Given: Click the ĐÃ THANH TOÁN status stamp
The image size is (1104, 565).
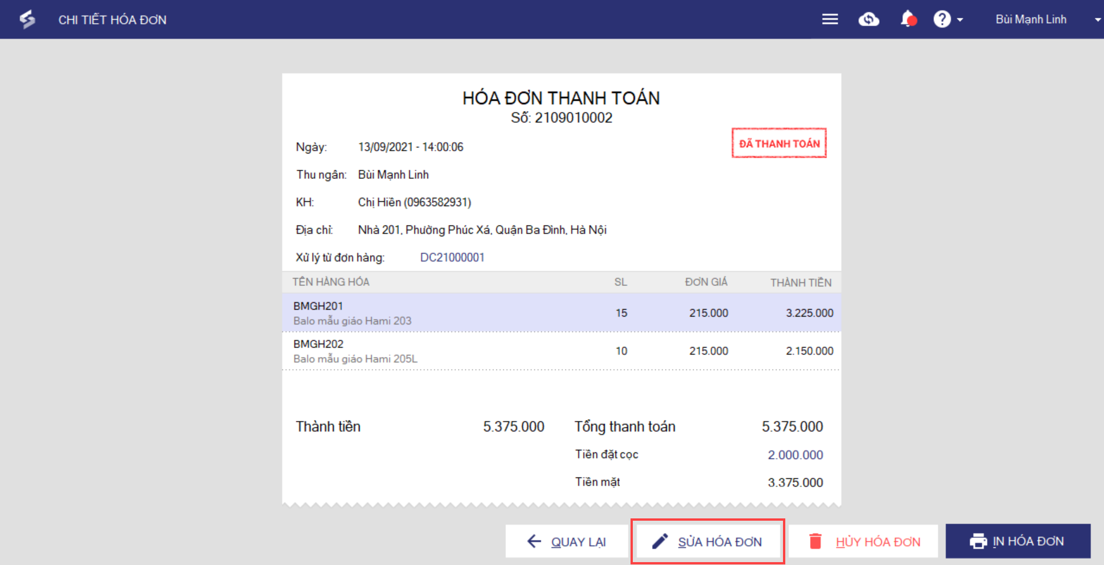Looking at the screenshot, I should pyautogui.click(x=779, y=143).
